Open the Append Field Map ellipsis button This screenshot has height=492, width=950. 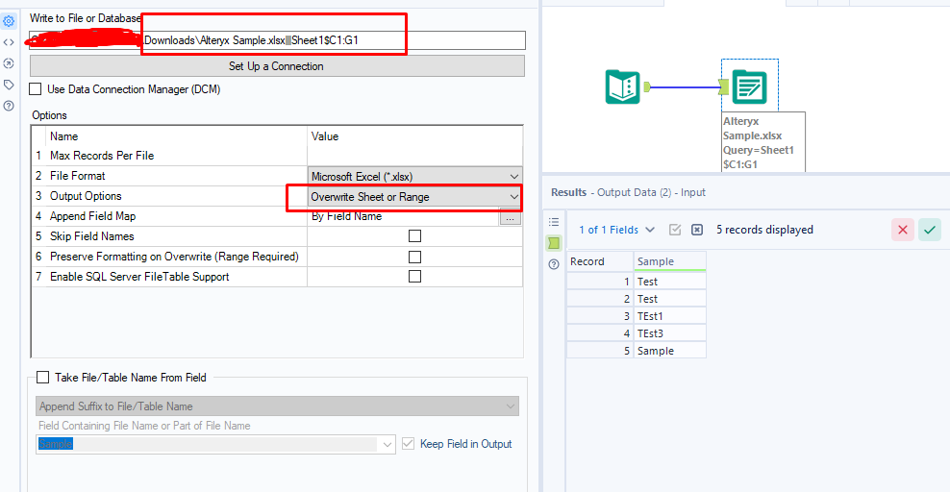pyautogui.click(x=511, y=216)
